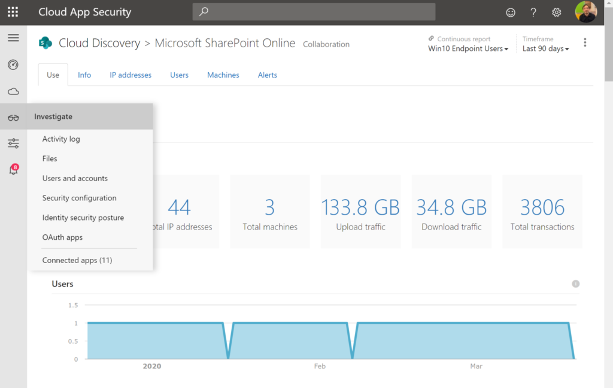The height and width of the screenshot is (388, 613).
Task: Open the feedback smiley icon
Action: (x=511, y=13)
